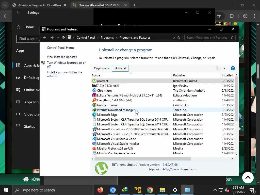Open the view options dropdown arrow

pos(224,68)
